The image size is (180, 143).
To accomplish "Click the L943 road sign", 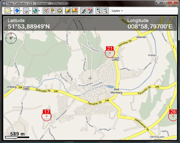I will (115, 59).
